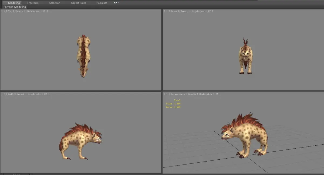Open the Selection ribbon tab
Screen dimensions: 324x175
point(55,3)
